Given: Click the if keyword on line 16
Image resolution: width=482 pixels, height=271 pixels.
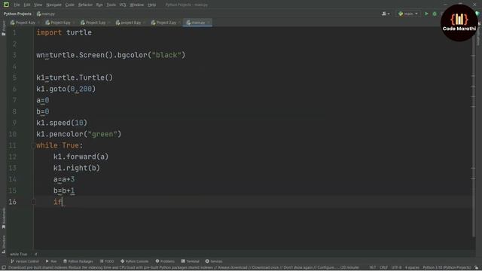Looking at the screenshot, I should (x=57, y=202).
